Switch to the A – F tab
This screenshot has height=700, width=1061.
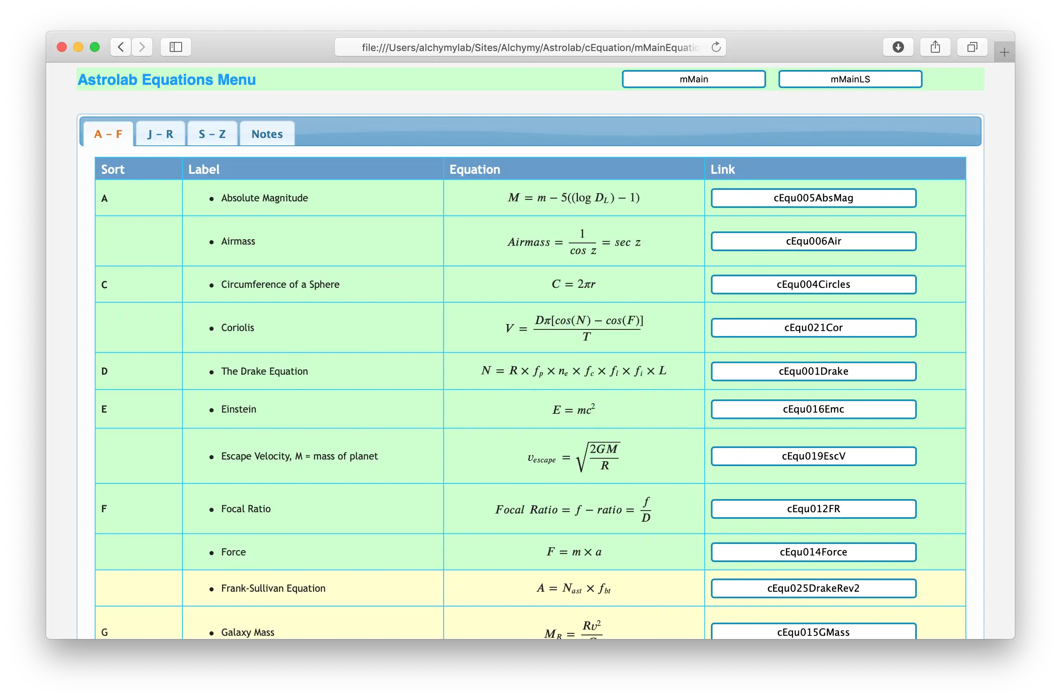click(x=107, y=133)
